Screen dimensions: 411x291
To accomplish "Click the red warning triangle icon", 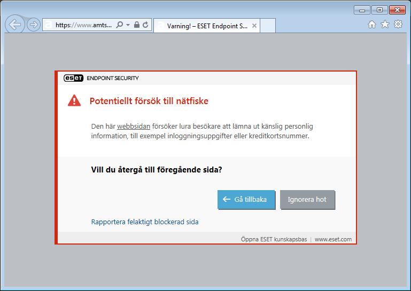I will click(74, 100).
